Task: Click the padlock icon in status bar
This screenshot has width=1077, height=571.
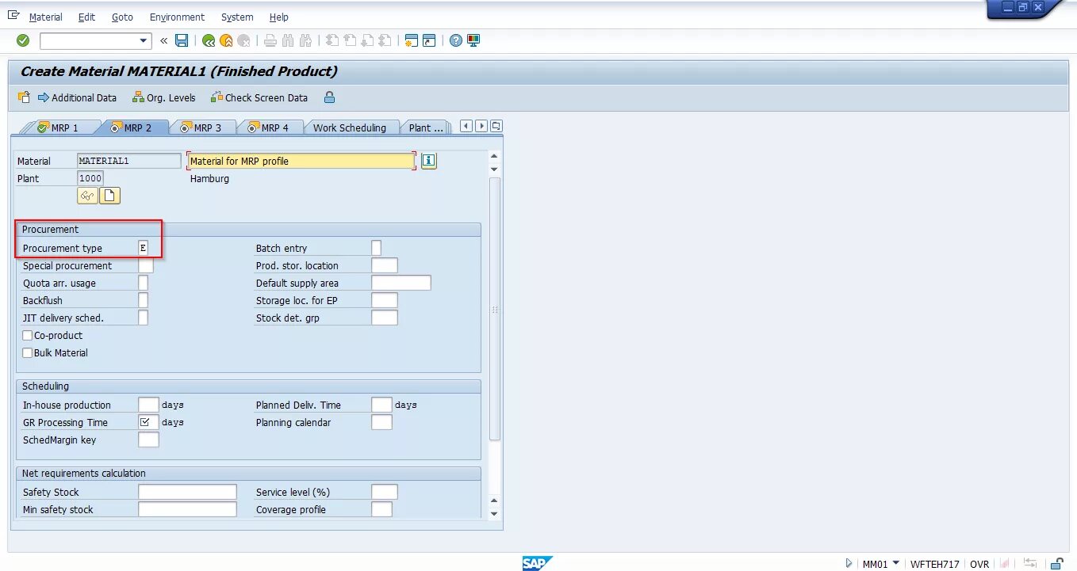Action: [x=1056, y=564]
